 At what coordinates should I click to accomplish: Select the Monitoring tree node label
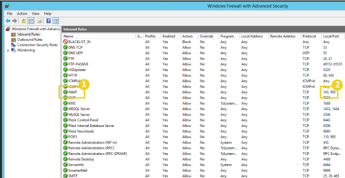(x=26, y=50)
